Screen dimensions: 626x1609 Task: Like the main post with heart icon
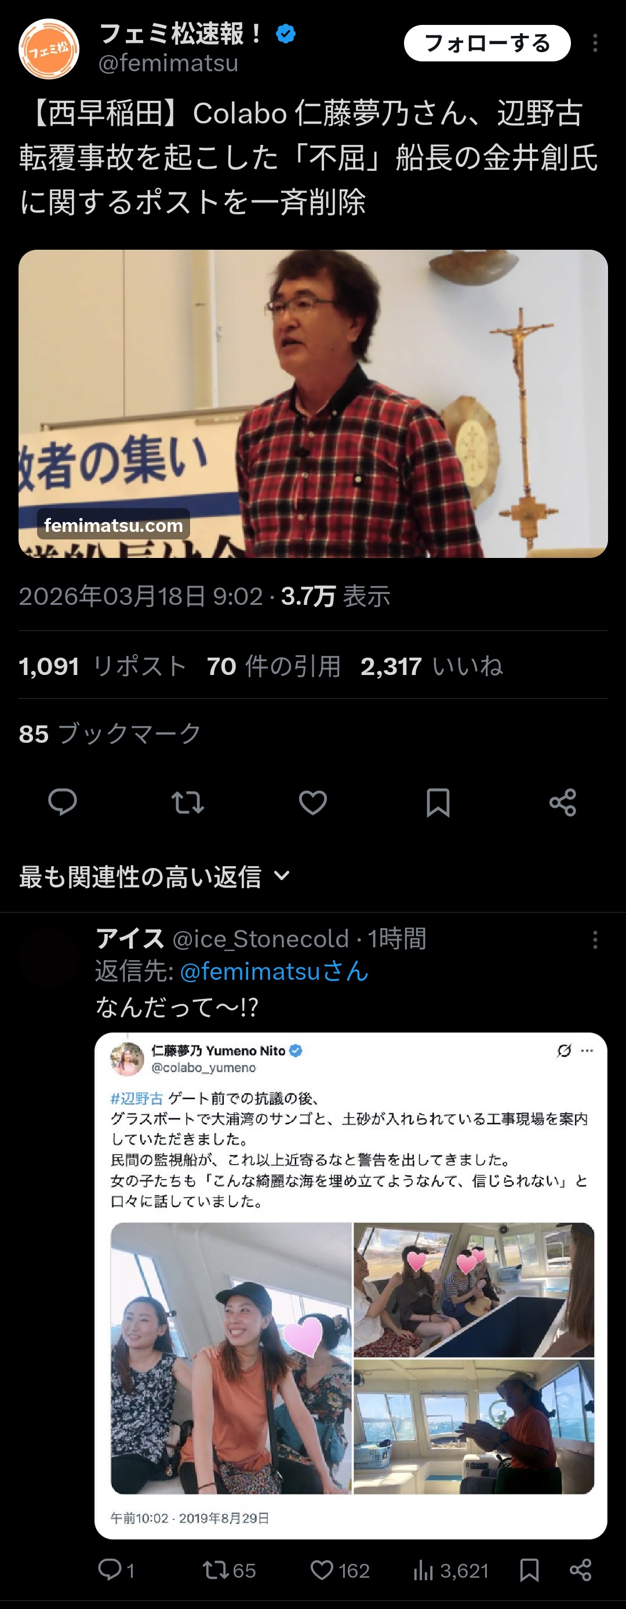click(x=313, y=802)
